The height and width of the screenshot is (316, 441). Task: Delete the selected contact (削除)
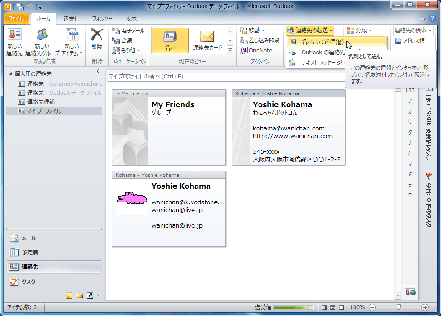tap(97, 39)
